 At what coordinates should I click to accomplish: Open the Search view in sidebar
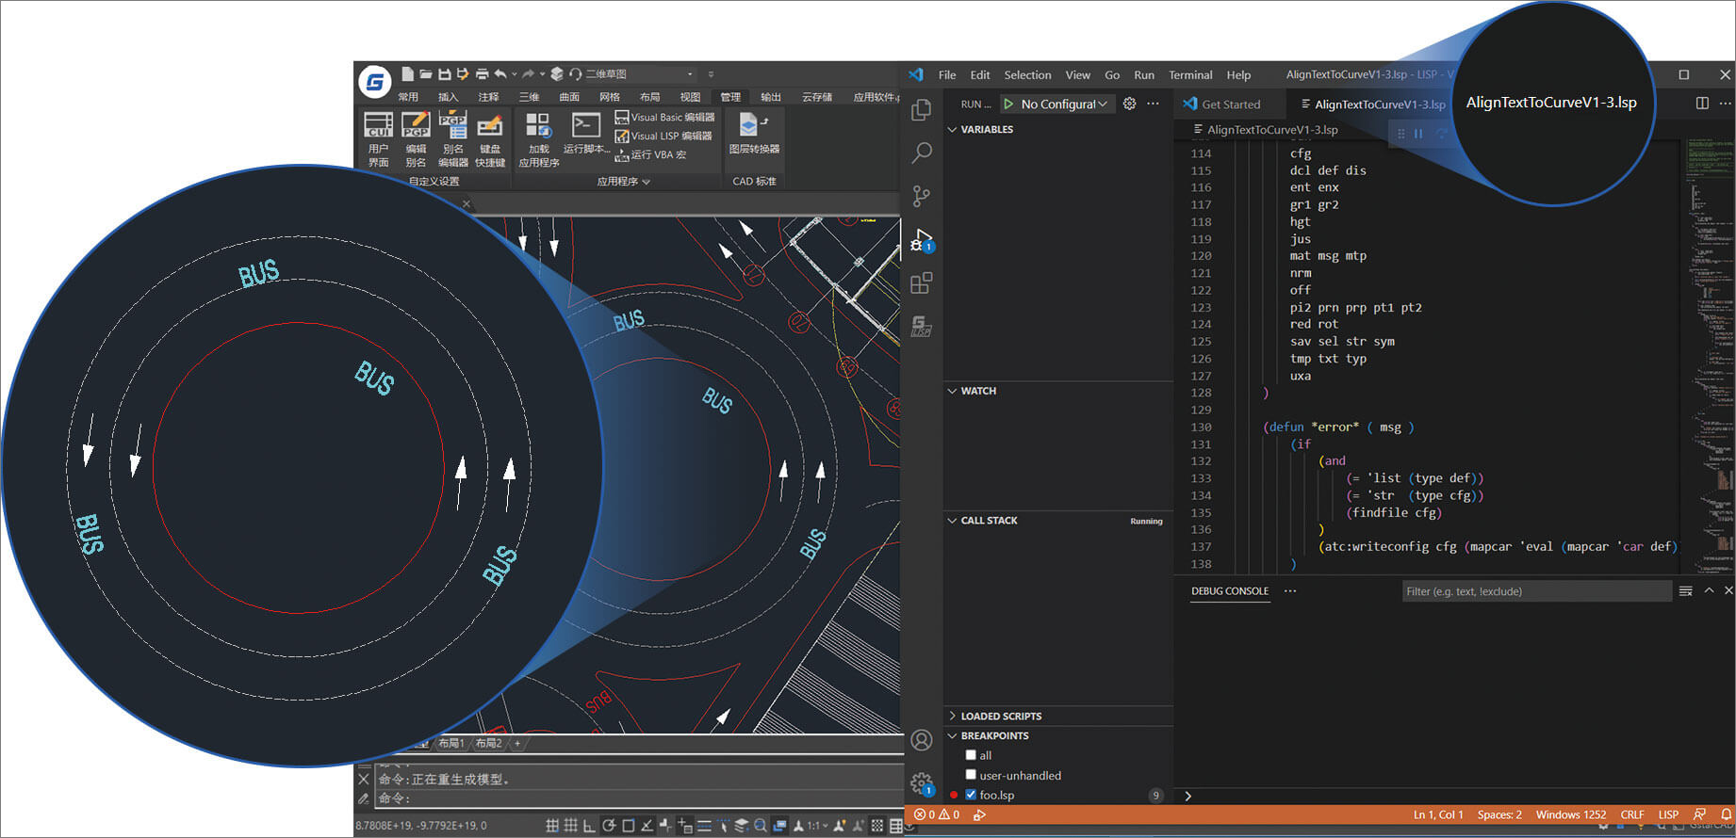[922, 153]
